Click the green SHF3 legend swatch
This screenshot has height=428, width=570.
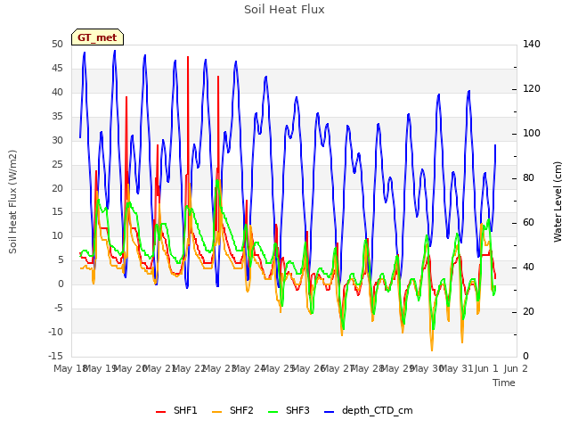click(x=273, y=412)
